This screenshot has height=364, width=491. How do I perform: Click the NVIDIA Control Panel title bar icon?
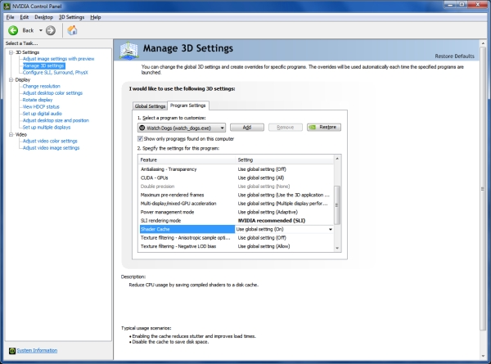click(x=7, y=6)
